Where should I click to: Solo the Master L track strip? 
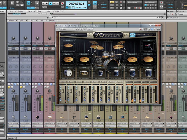coord(12,87)
